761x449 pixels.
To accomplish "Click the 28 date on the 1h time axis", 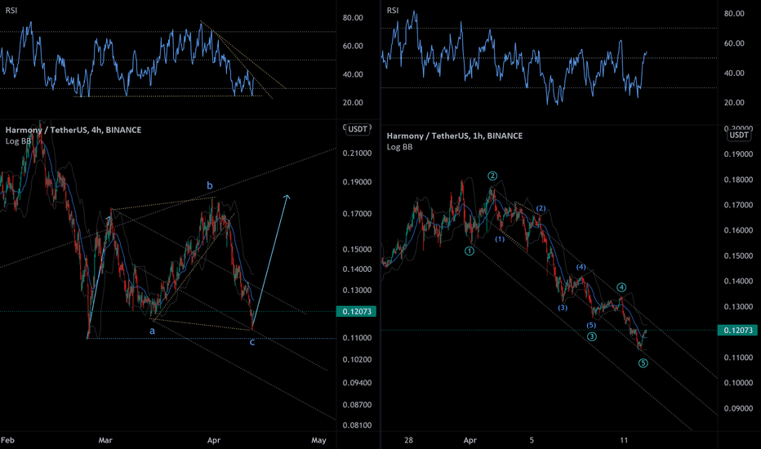I will pos(408,440).
